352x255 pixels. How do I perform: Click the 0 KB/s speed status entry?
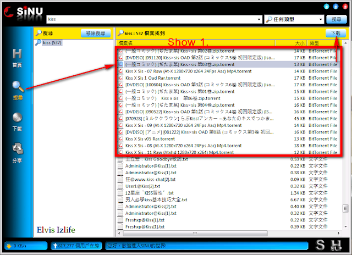[26, 246]
